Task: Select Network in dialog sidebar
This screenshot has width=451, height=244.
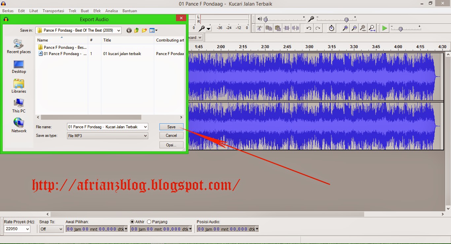Action: pyautogui.click(x=19, y=126)
